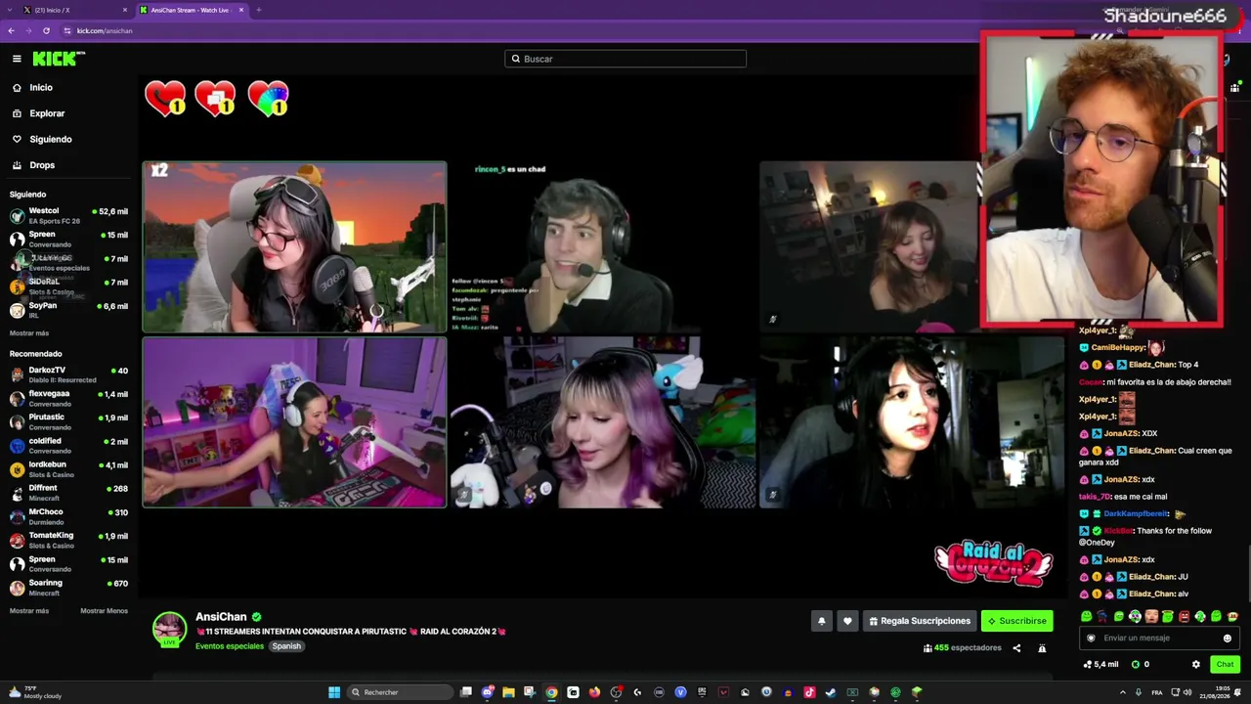
Task: Open Westcol channel from following list
Action: point(68,215)
